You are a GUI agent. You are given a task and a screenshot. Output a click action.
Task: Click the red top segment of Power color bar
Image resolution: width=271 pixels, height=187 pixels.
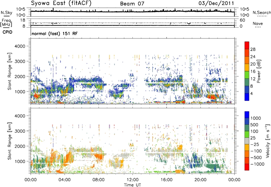pyautogui.click(x=247, y=46)
